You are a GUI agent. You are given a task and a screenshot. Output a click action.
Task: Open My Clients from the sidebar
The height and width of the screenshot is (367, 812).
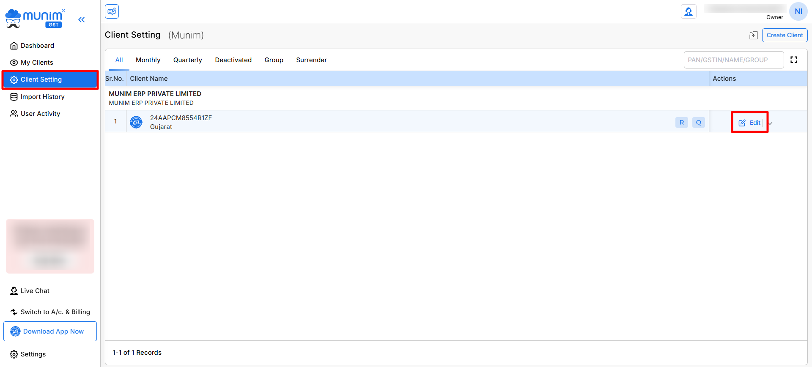(37, 63)
